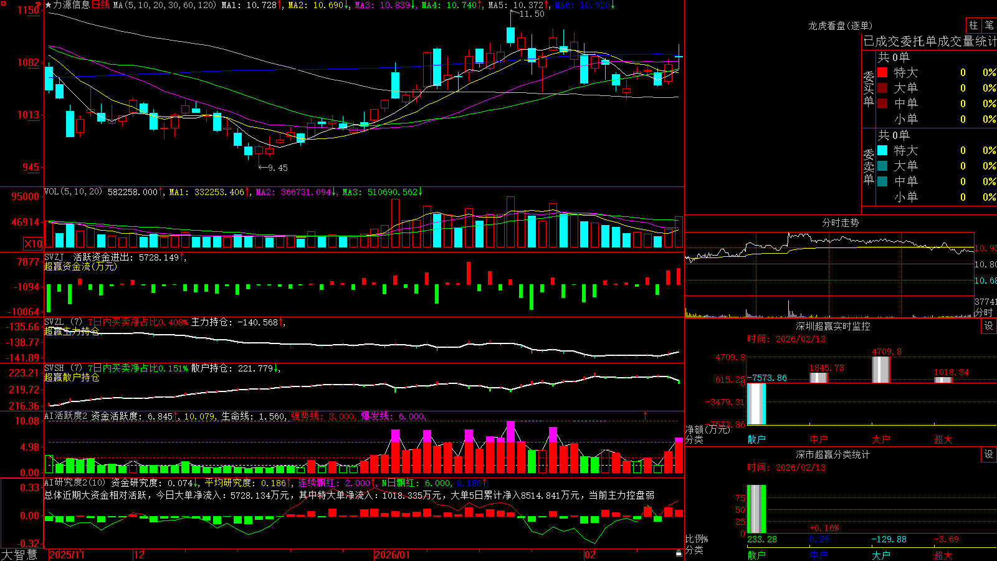Click the star icon before 力源信息

tap(48, 5)
